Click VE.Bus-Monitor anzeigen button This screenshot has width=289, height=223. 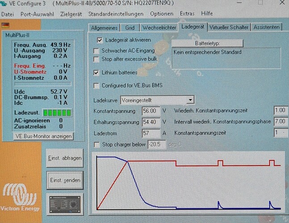point(43,136)
